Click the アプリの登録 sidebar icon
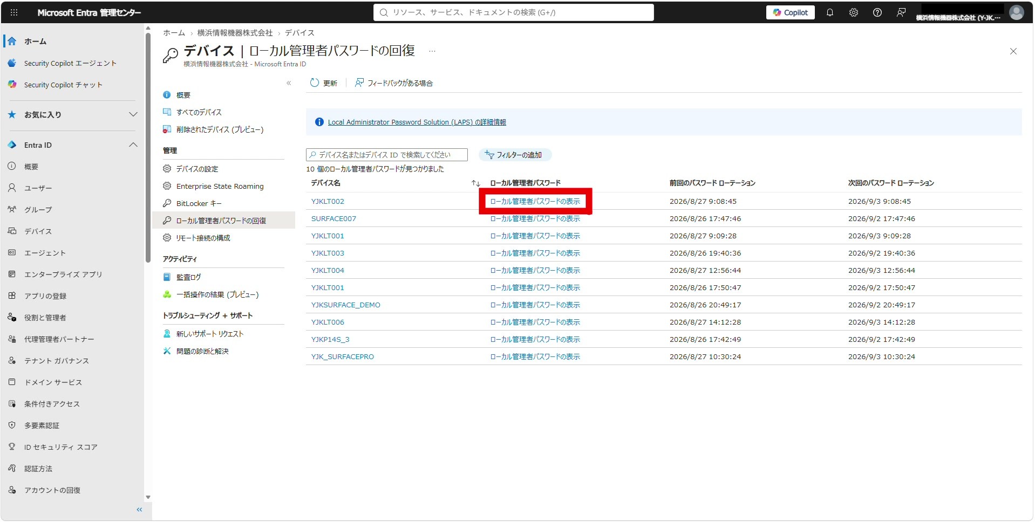Screen dimensions: 1035x522 click(12, 296)
